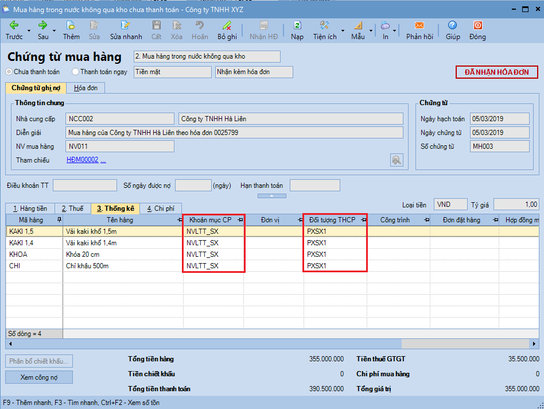Viewport: 544px width, 409px height.
Task: Collapse the header panel using the small arrow bar
Action: 272,196
